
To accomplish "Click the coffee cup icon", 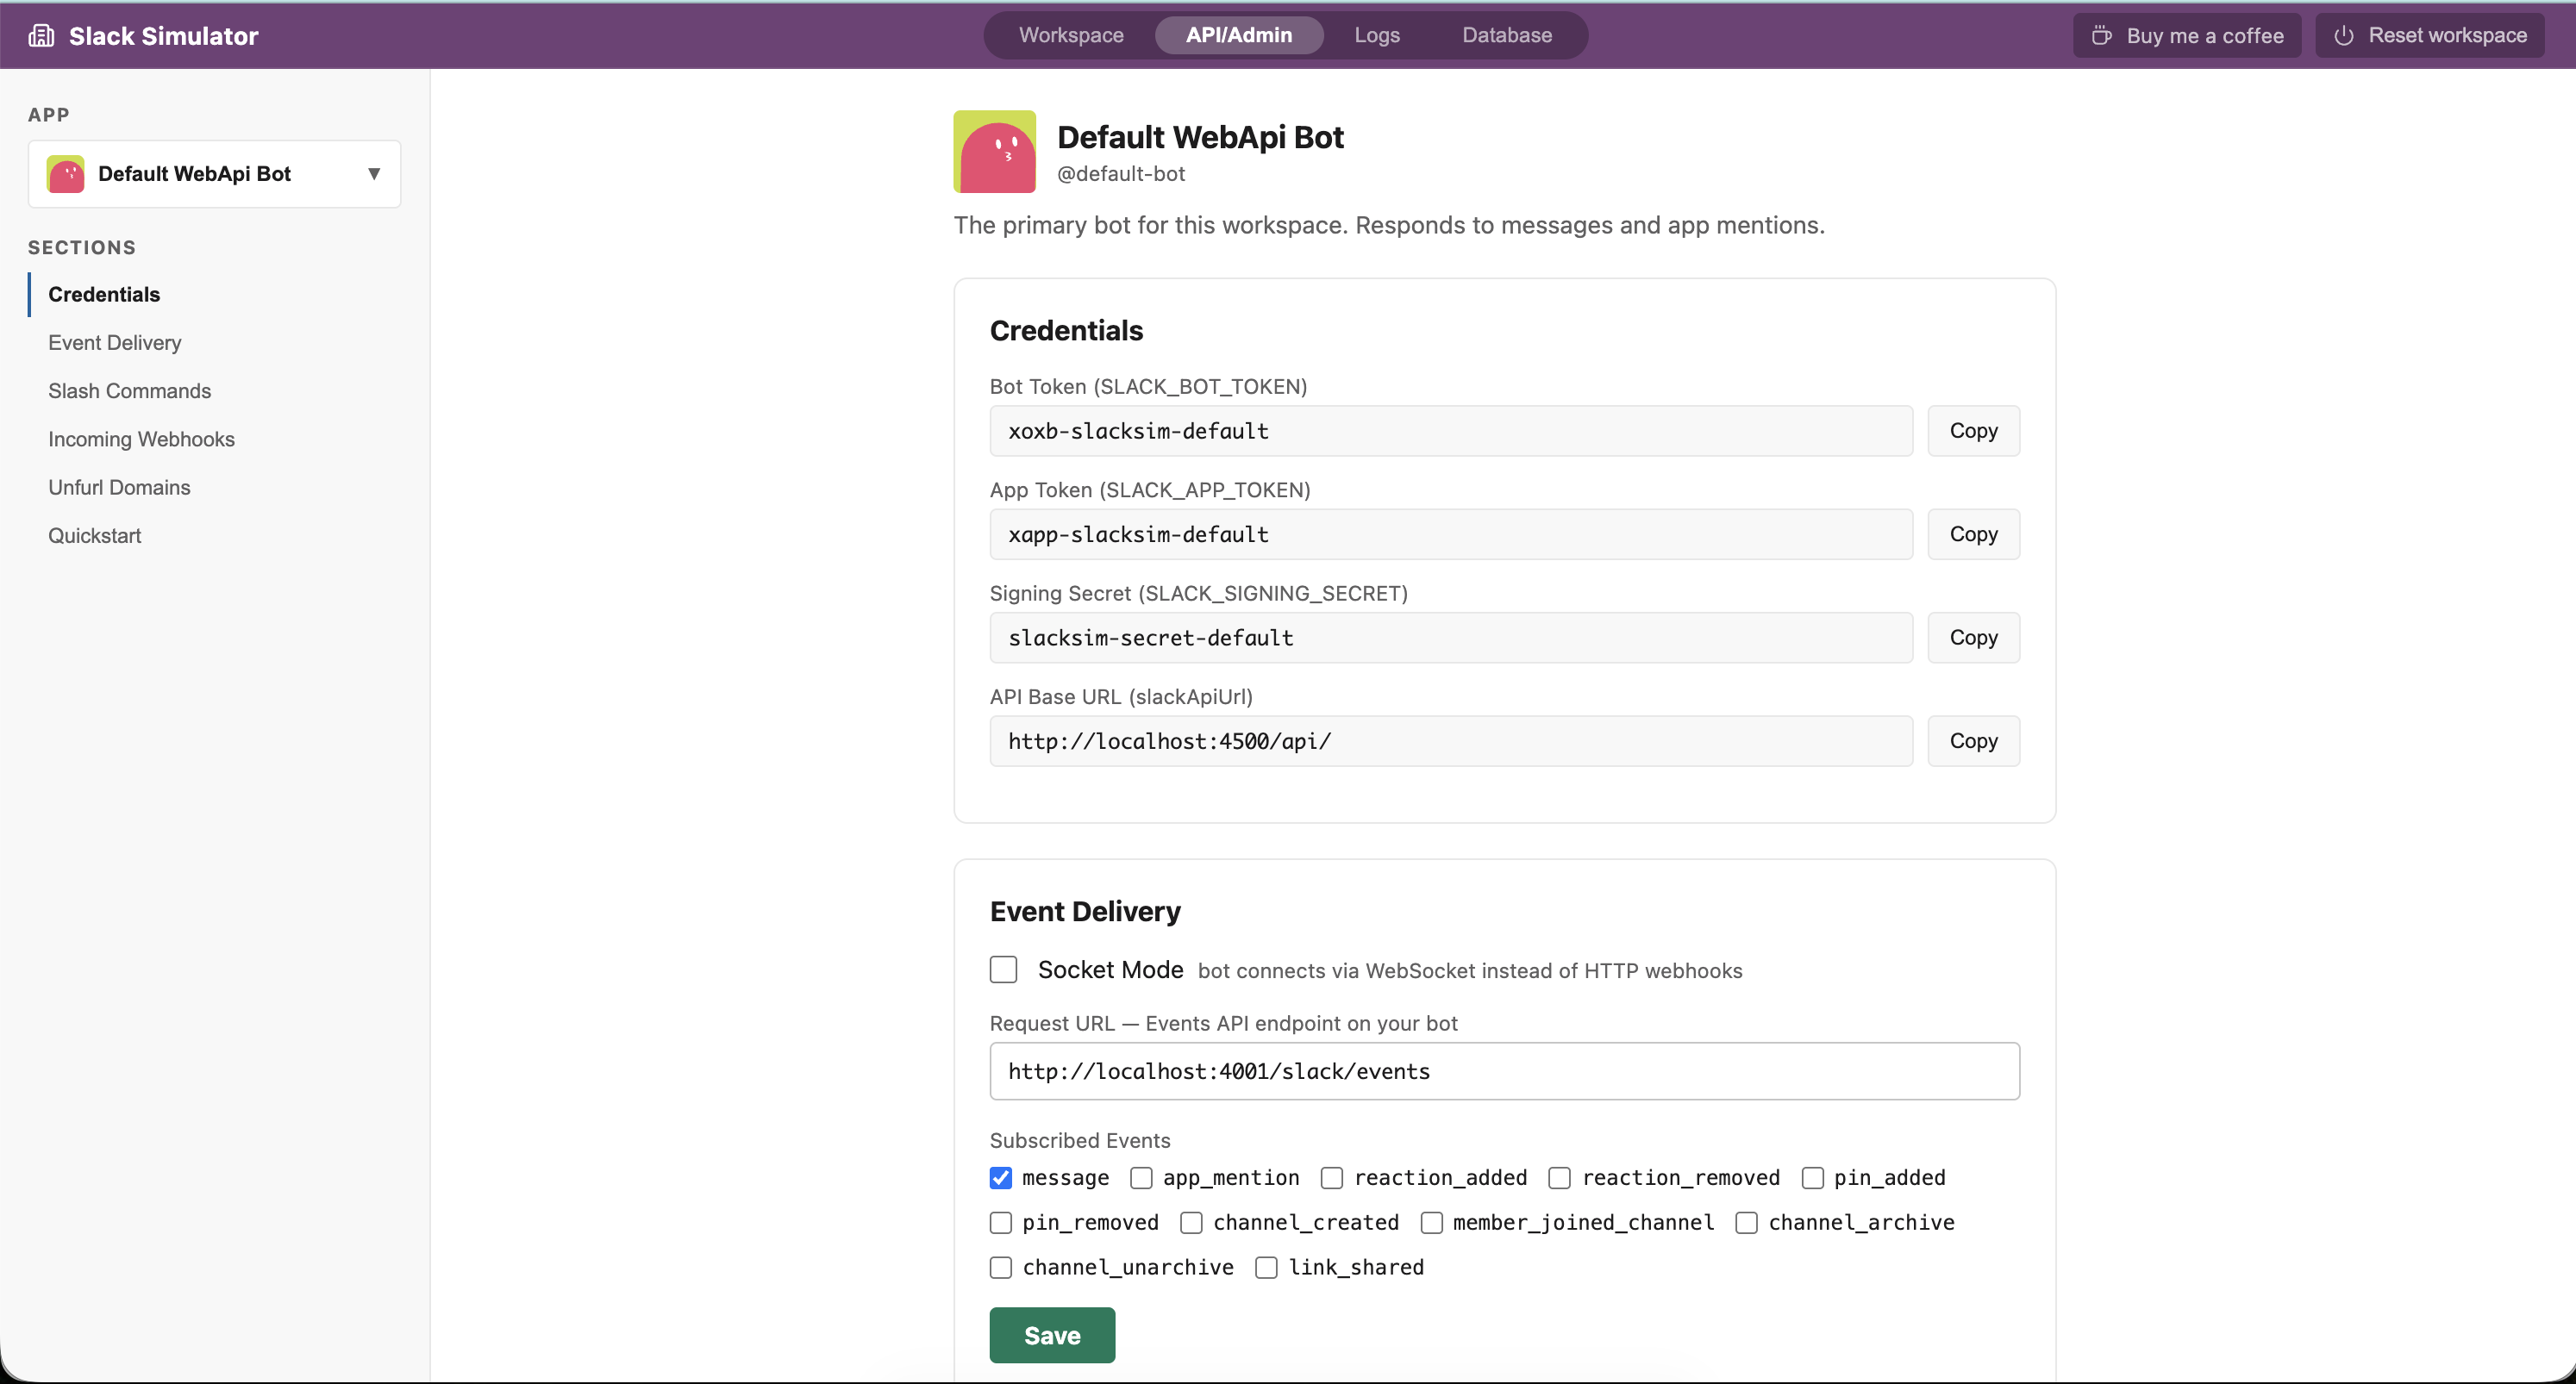I will pos(2101,36).
